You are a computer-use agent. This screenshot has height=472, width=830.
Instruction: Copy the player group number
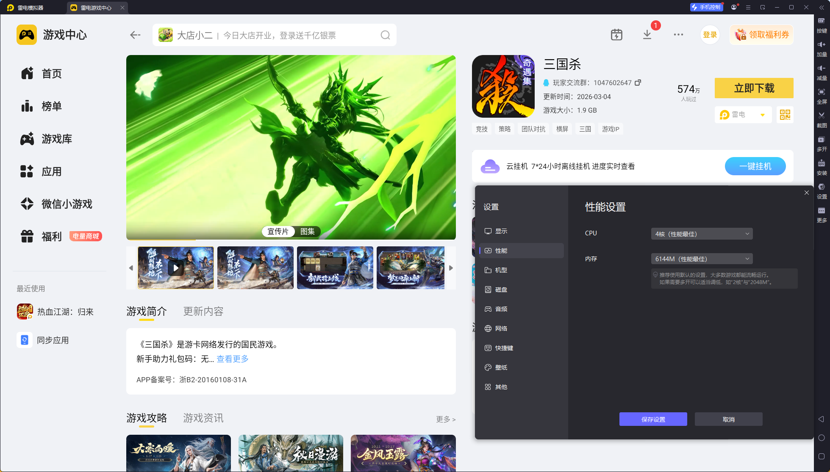638,83
